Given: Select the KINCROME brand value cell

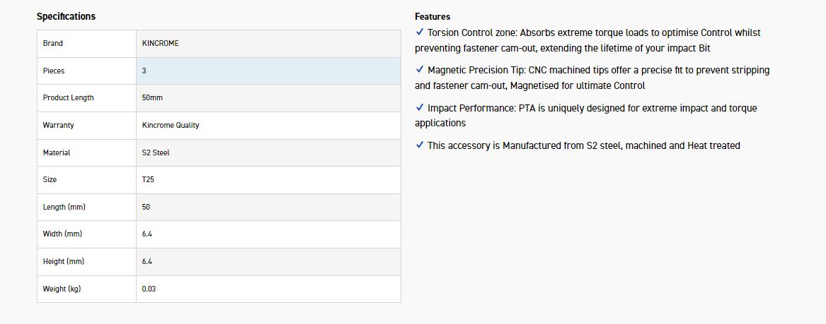Looking at the screenshot, I should point(161,43).
